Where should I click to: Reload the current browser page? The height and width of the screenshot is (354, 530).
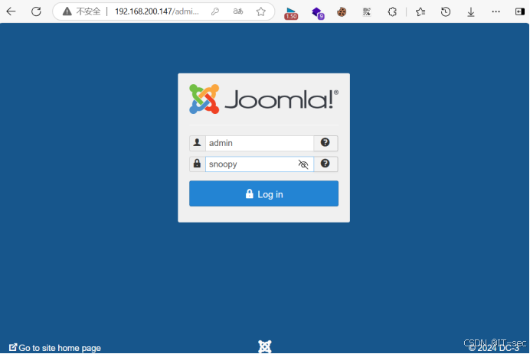click(36, 11)
